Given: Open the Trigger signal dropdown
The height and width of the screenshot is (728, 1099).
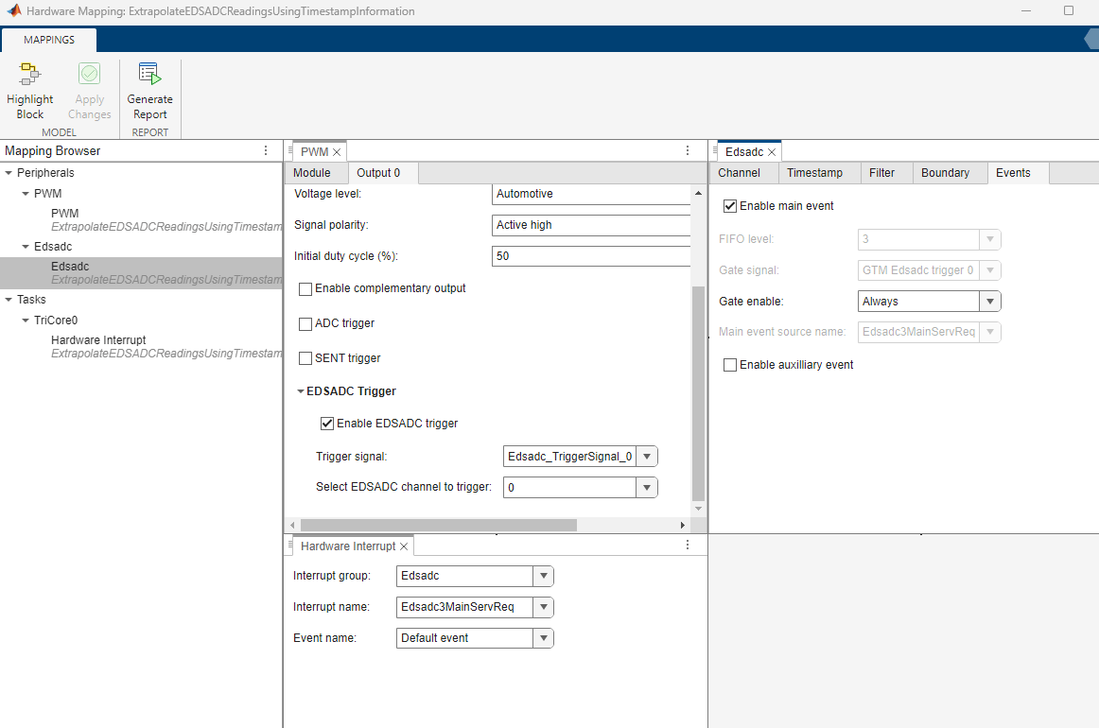Looking at the screenshot, I should [x=647, y=457].
